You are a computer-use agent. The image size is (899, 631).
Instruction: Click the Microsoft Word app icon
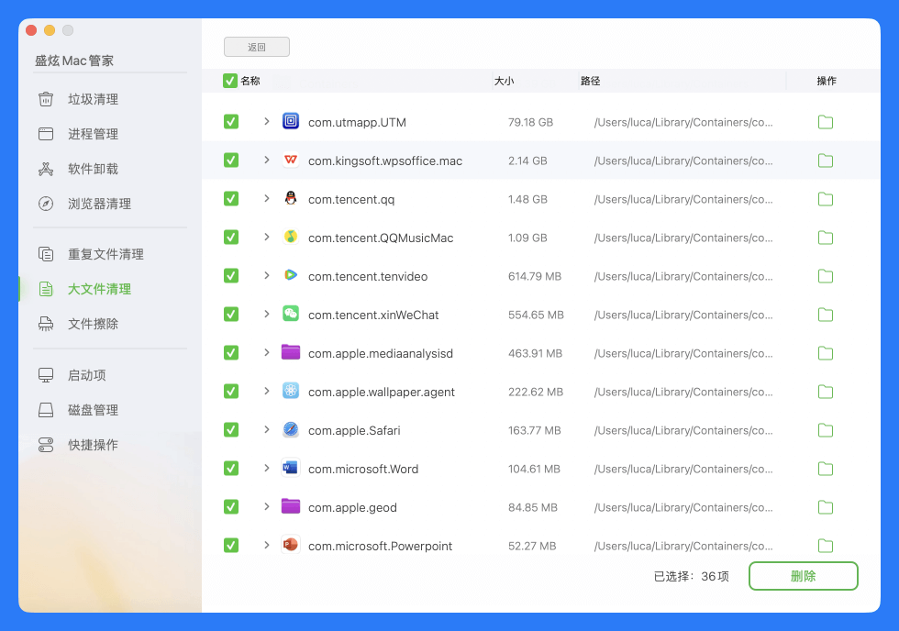(x=291, y=469)
